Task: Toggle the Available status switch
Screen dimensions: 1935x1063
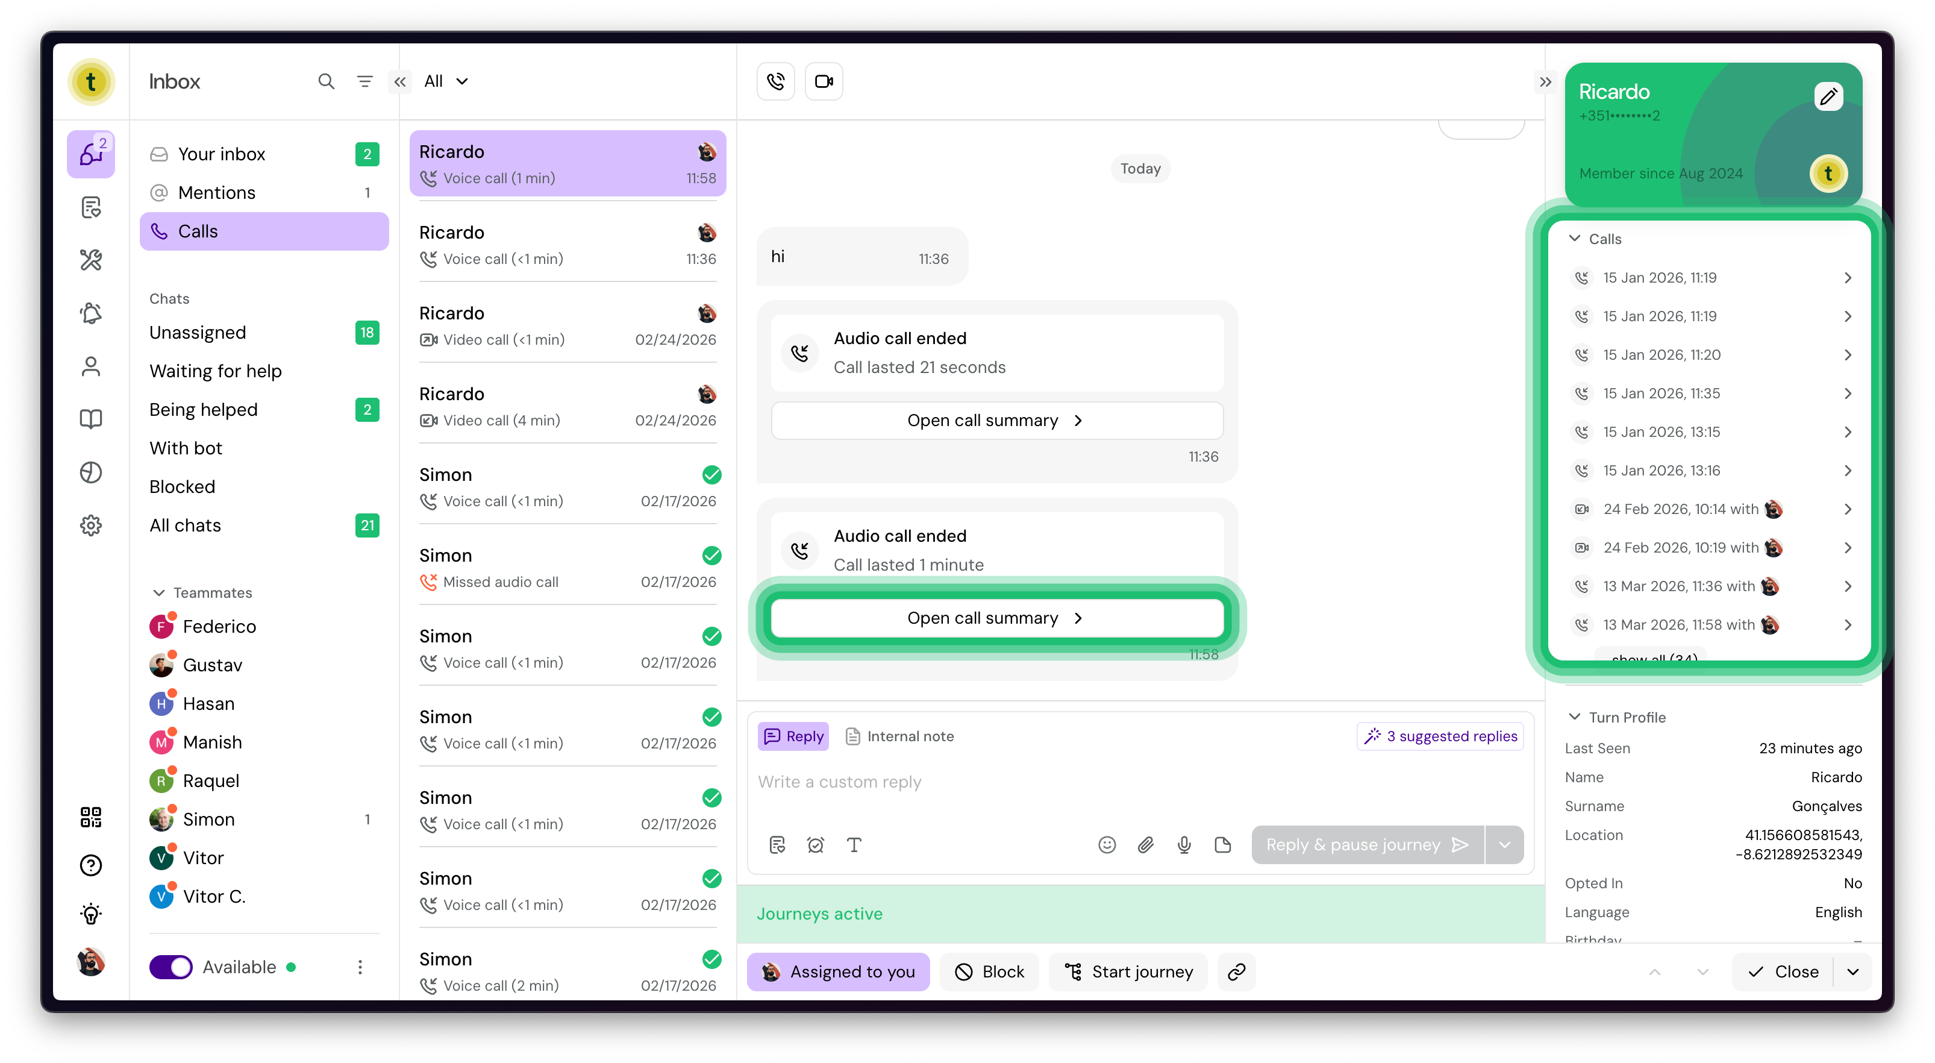Action: [171, 967]
